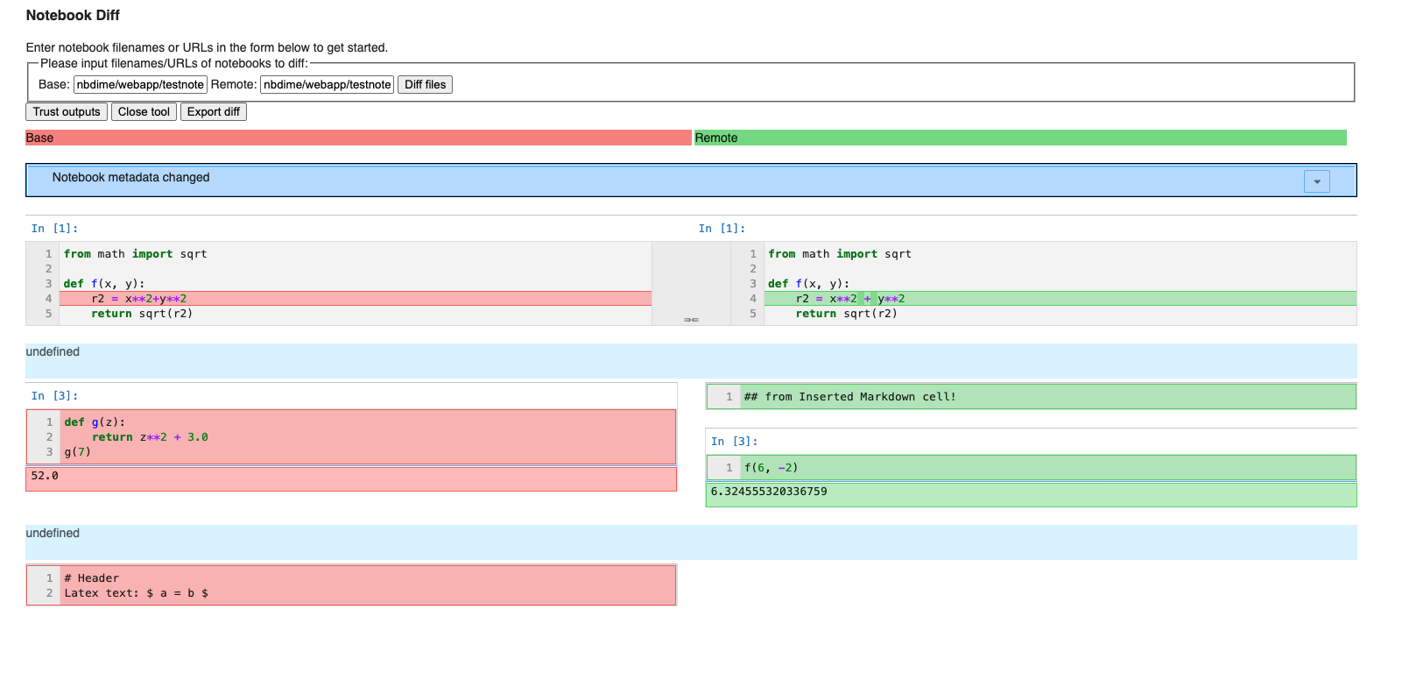
Task: Click the Close tool button
Action: pos(144,112)
